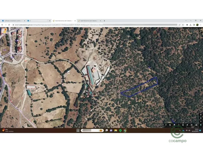Open the Chrome three-dot menu
The width and height of the screenshot is (203, 152).
point(201,25)
